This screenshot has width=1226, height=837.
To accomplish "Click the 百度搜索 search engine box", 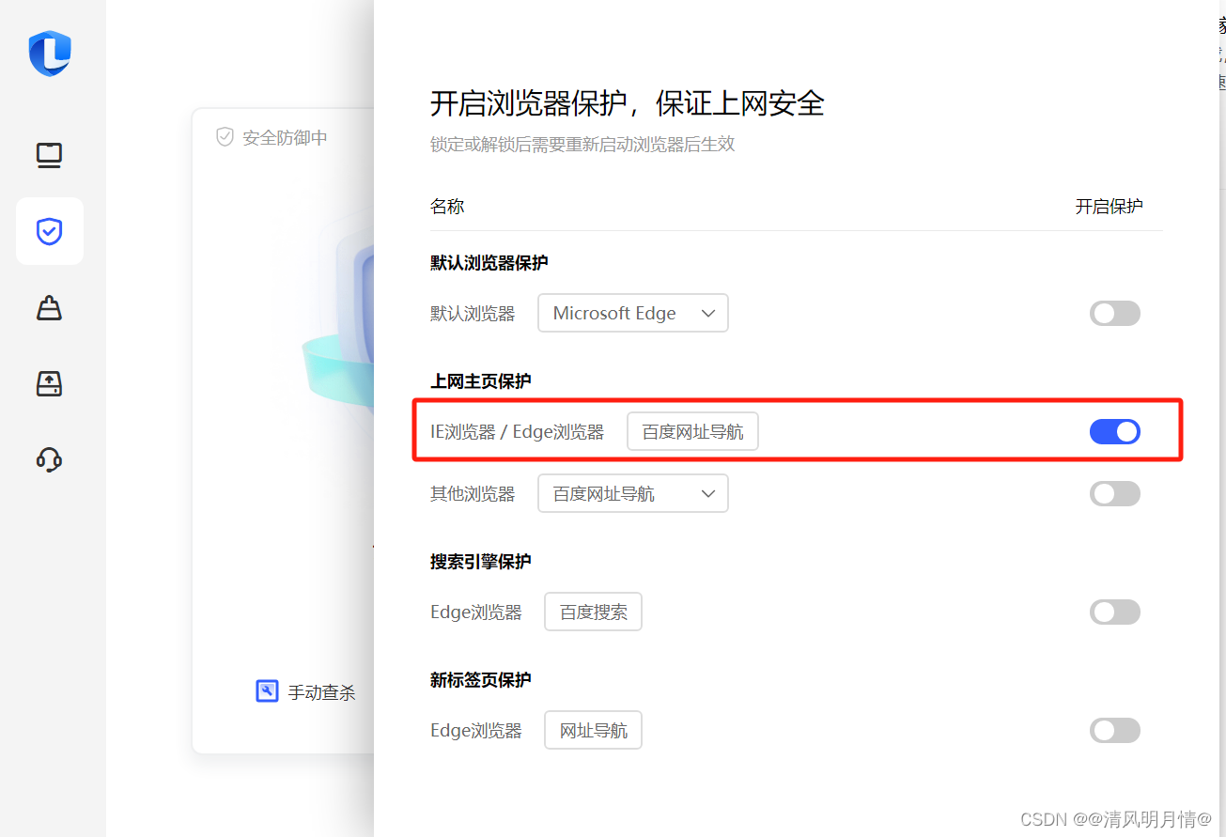I will (593, 612).
